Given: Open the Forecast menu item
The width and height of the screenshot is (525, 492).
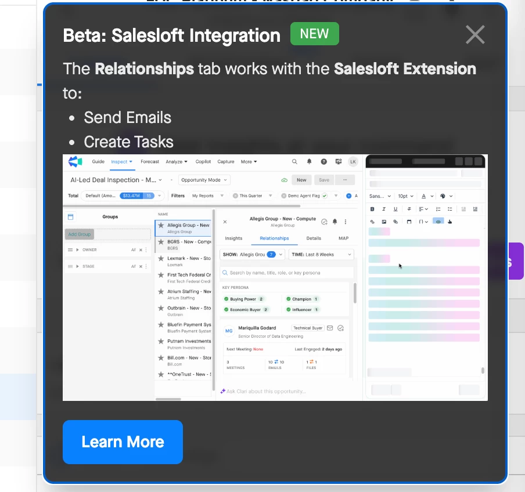Looking at the screenshot, I should point(150,161).
